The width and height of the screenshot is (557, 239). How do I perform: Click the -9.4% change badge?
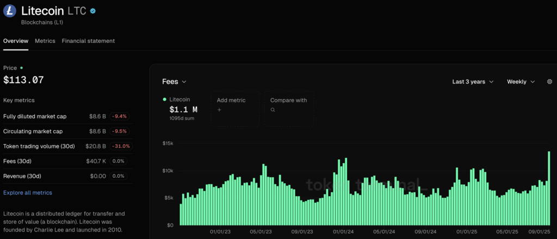coord(120,116)
